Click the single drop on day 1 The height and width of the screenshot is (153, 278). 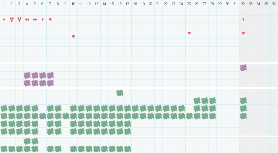(4, 19)
